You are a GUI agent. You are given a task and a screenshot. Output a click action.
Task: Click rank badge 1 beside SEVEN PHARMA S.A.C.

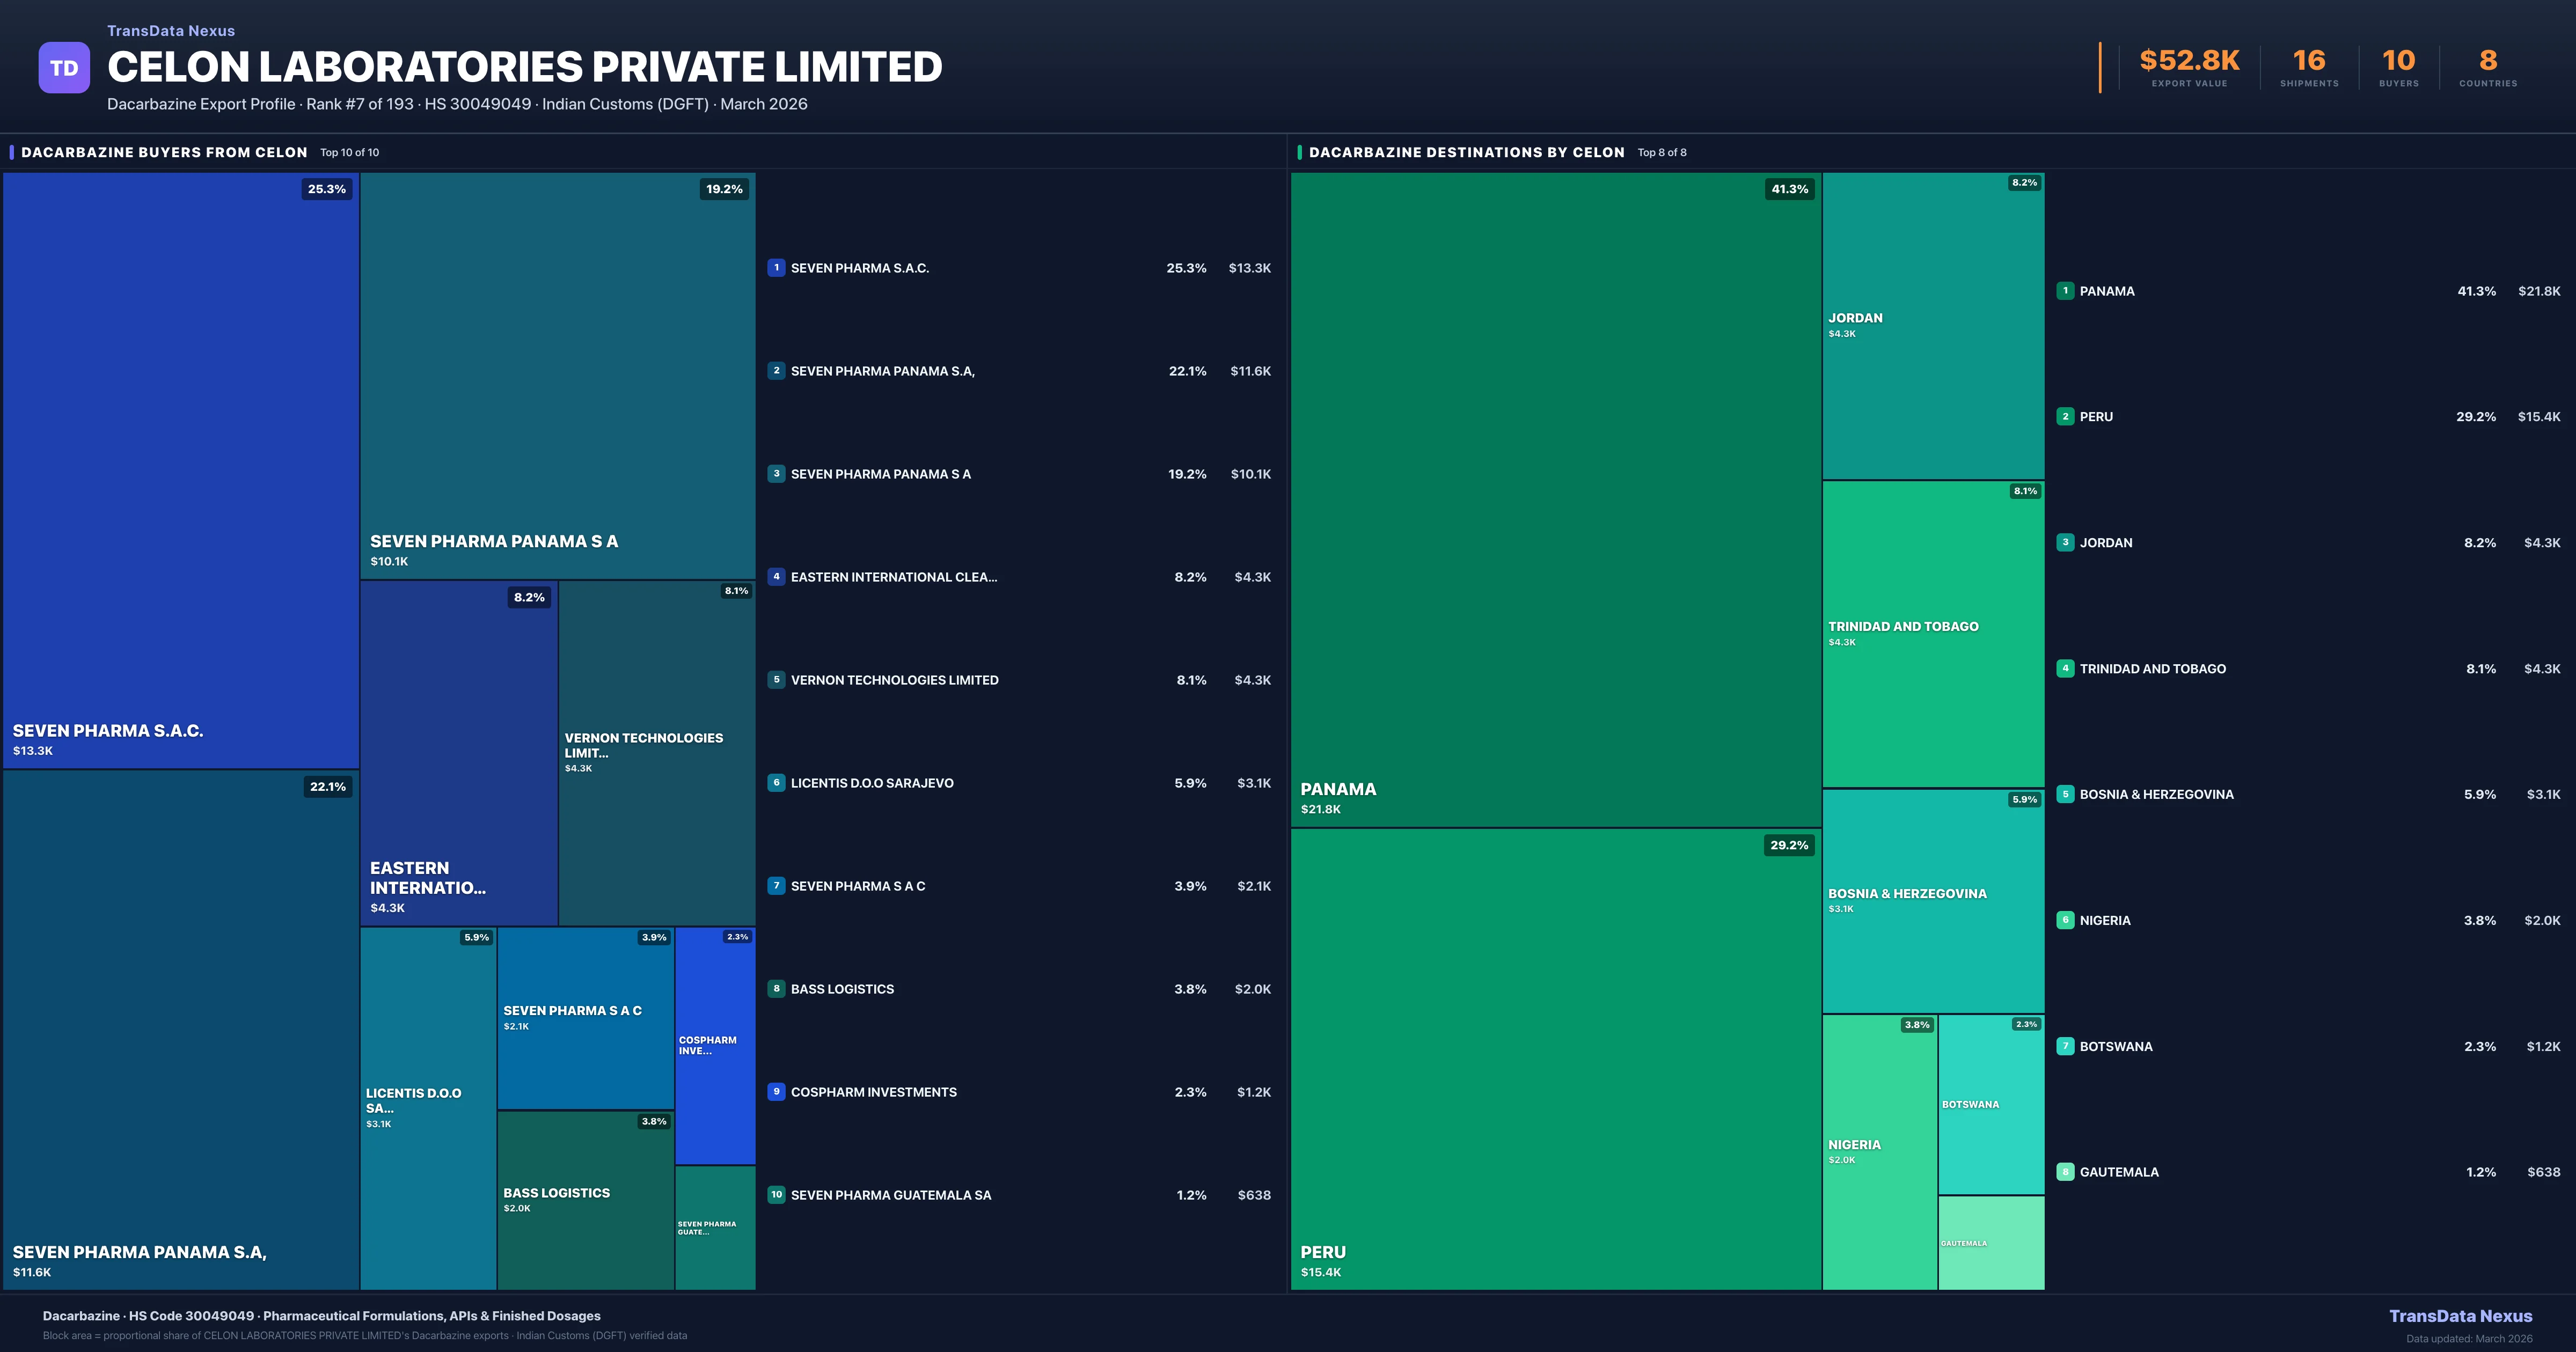point(776,267)
